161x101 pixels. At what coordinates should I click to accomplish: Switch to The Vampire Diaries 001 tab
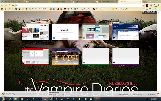point(107,2)
